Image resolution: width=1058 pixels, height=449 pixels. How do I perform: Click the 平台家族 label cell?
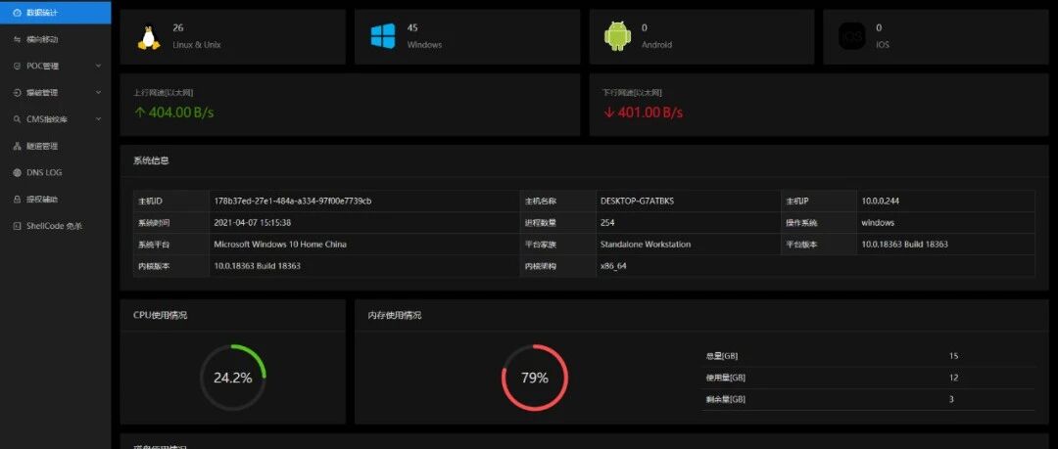click(558, 244)
